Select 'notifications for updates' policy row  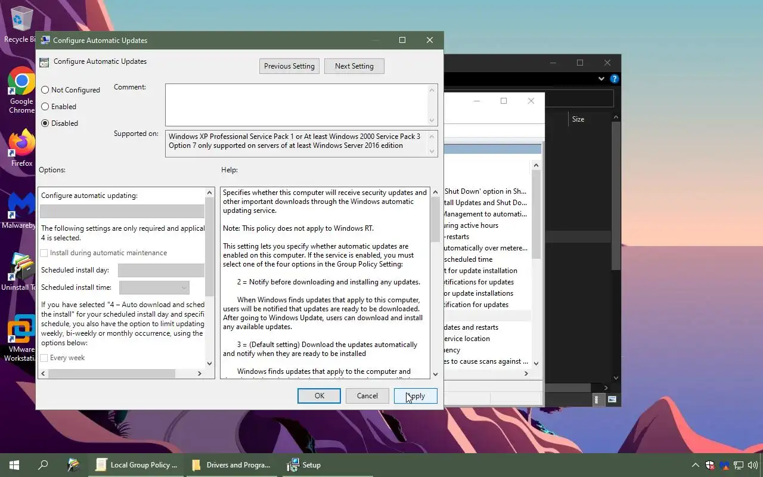click(x=486, y=282)
